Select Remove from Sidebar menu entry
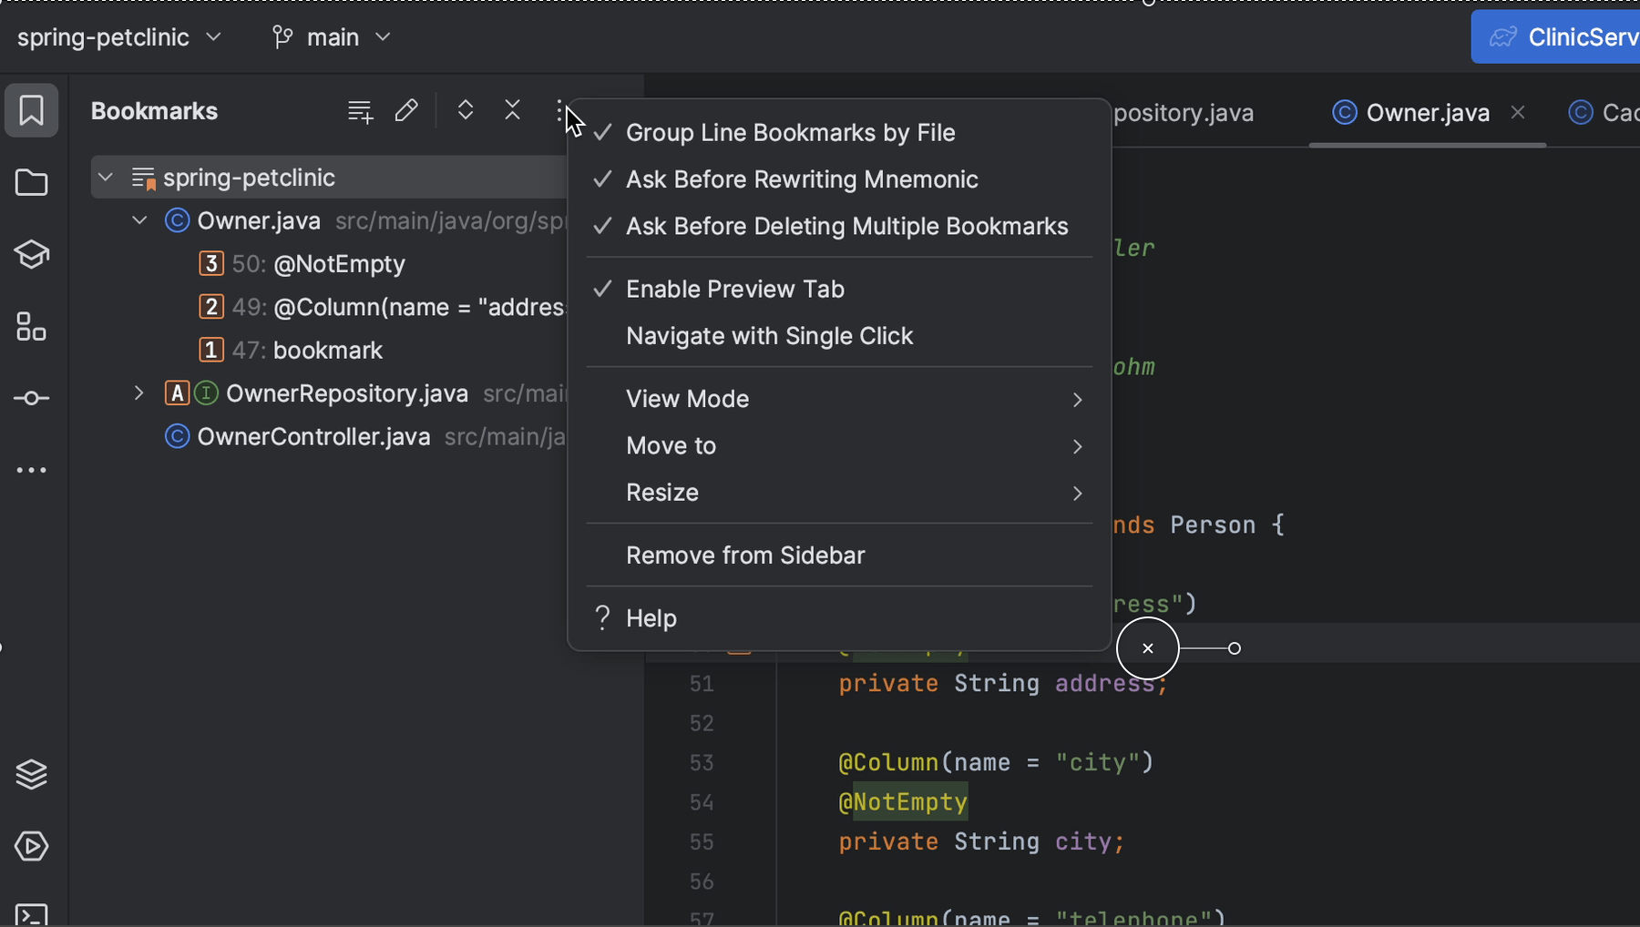 click(744, 555)
